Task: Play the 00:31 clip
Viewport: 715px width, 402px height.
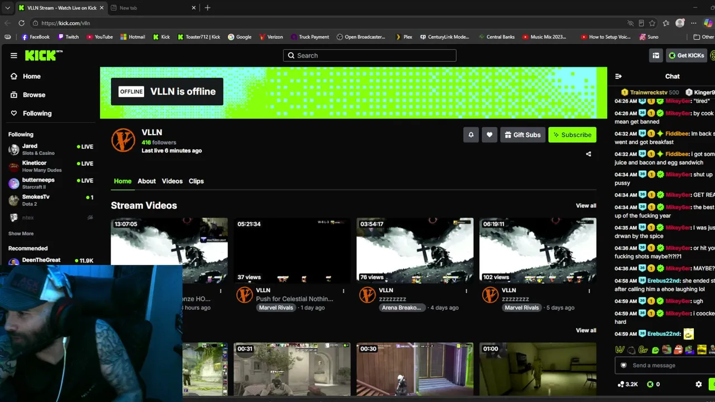Action: (292, 369)
